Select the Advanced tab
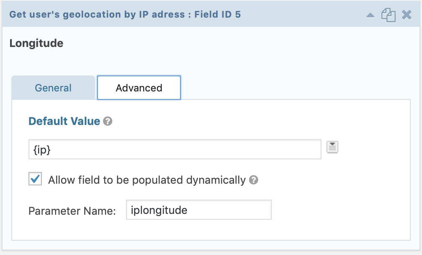 (x=139, y=88)
